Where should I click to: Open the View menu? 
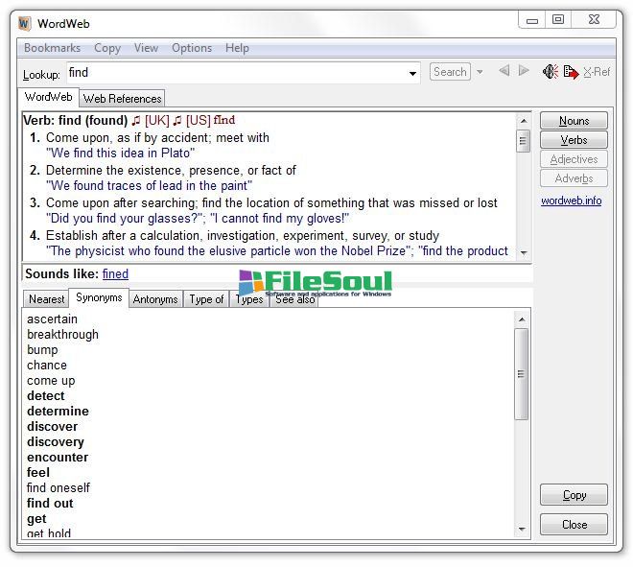point(146,48)
